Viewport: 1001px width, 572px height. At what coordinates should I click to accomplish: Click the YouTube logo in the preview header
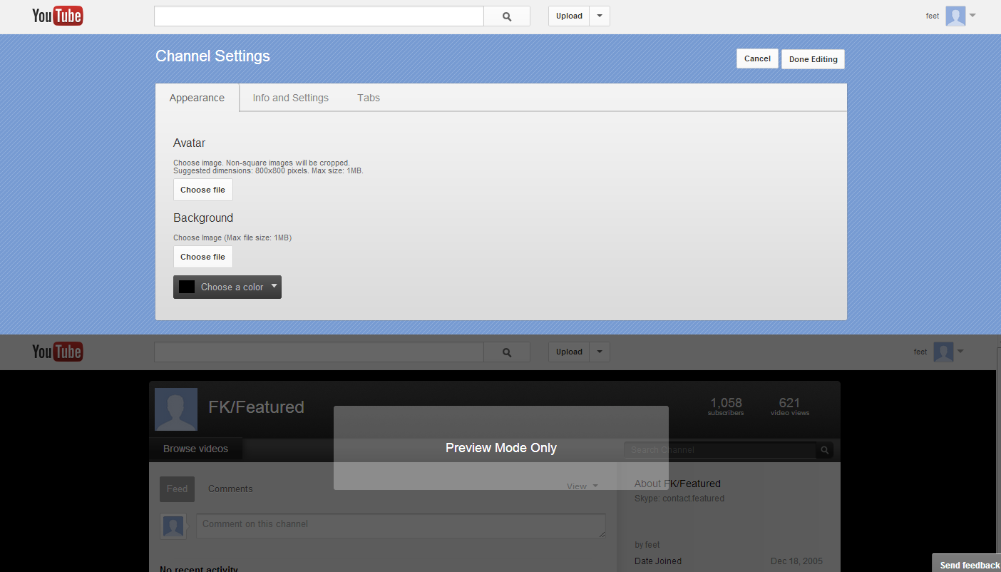[58, 352]
